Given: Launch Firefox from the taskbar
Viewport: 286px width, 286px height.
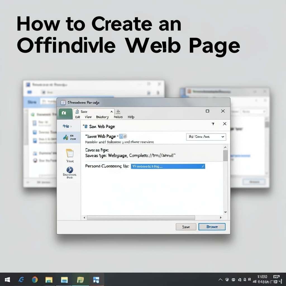Looking at the screenshot, I should click(x=35, y=280).
